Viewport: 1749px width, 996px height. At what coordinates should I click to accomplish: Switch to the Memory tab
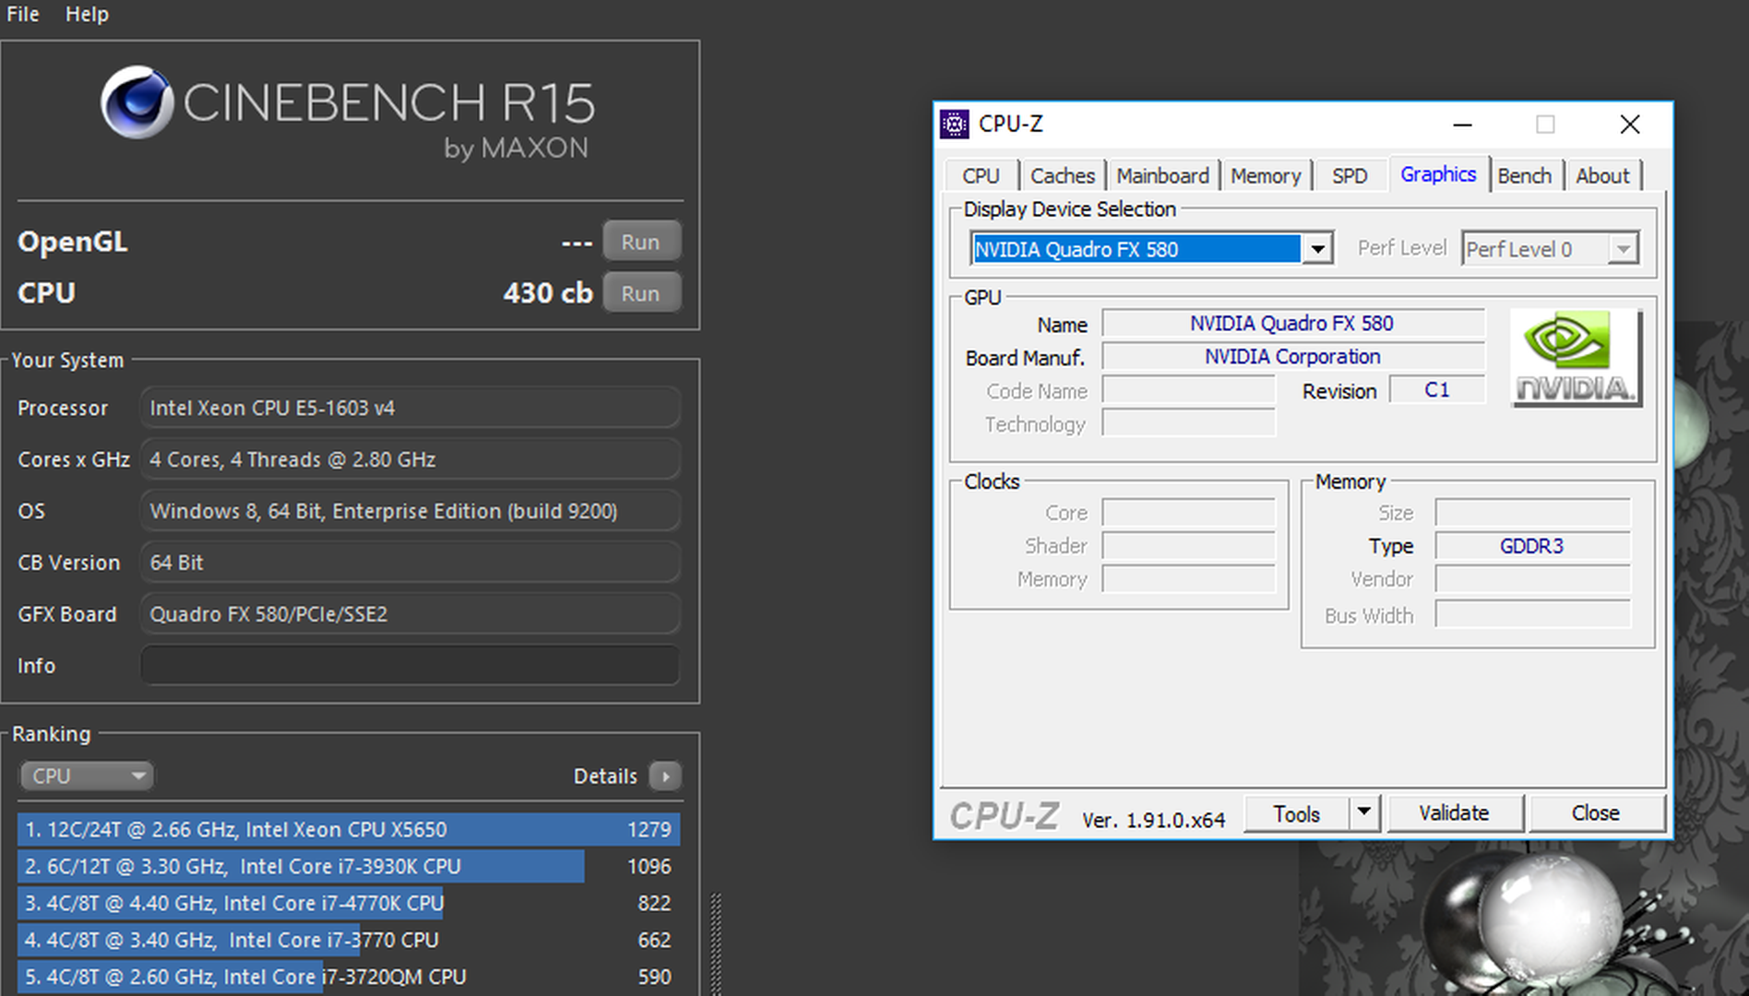click(x=1266, y=175)
